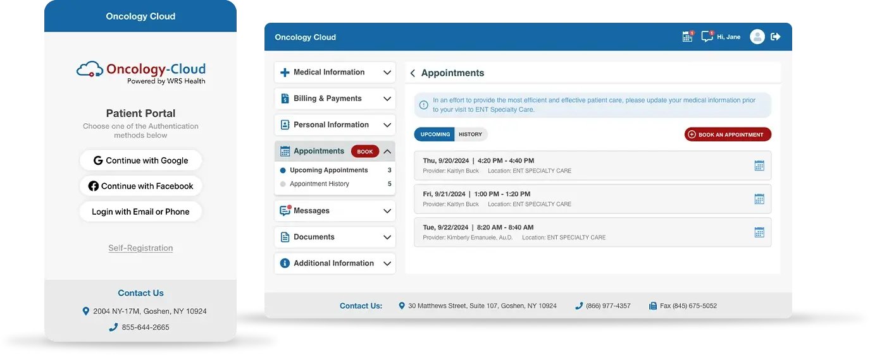Click Book an Appointment button
This screenshot has height=355, width=870.
point(728,135)
